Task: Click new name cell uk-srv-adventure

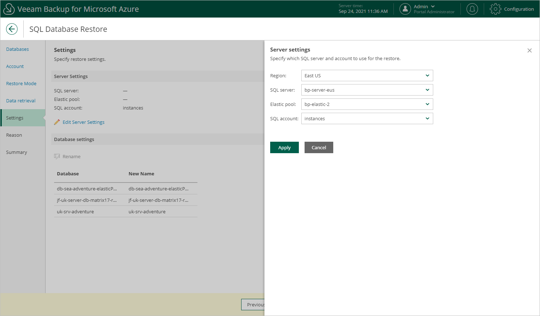Action: point(147,212)
